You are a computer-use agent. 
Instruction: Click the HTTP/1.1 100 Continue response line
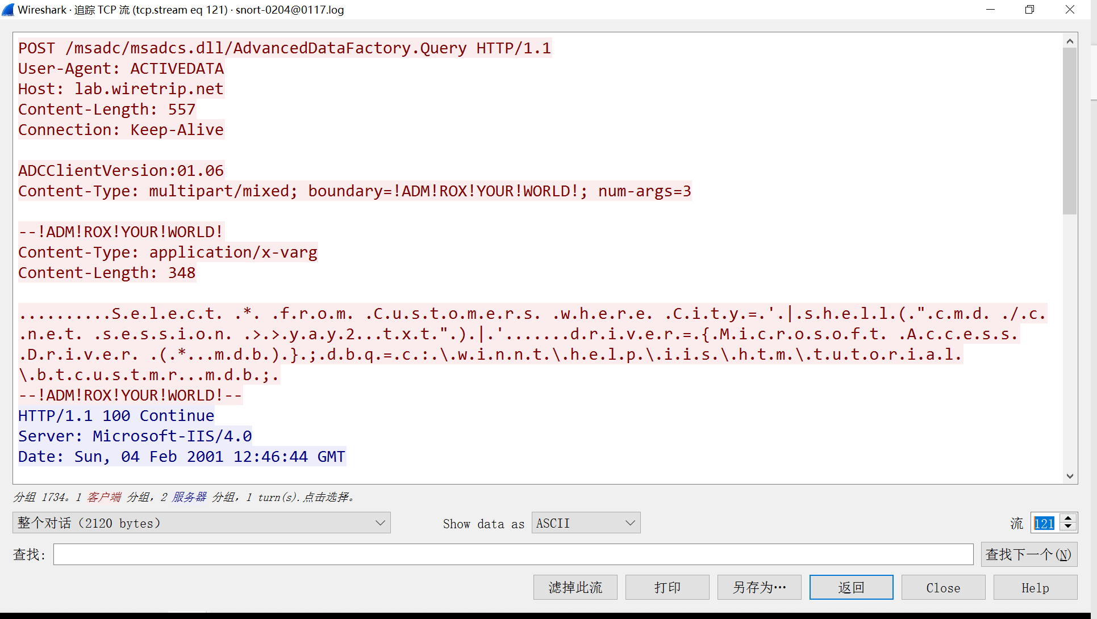point(116,415)
